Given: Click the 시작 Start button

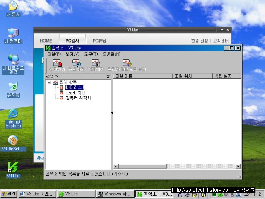Looking at the screenshot, I should click(x=9, y=194).
